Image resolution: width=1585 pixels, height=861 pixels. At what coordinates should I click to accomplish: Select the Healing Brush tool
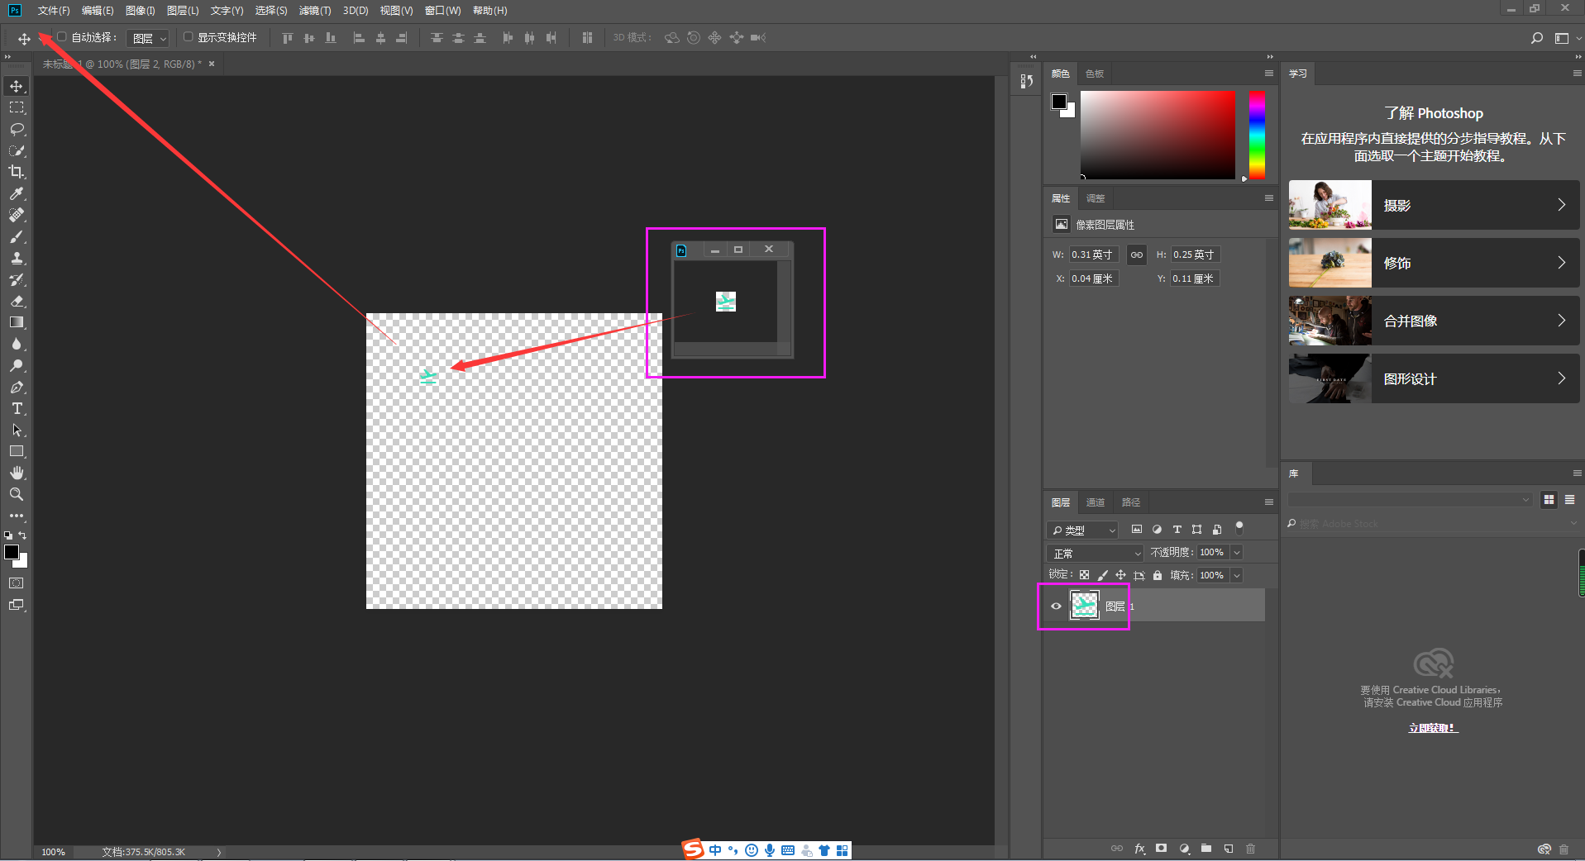tap(17, 215)
